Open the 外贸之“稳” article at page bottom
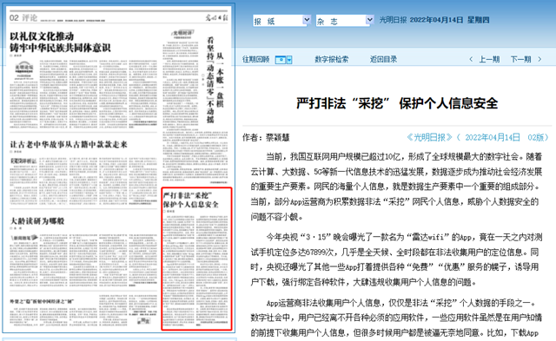Image resolution: width=556 pixels, height=341 pixels. coord(42,301)
